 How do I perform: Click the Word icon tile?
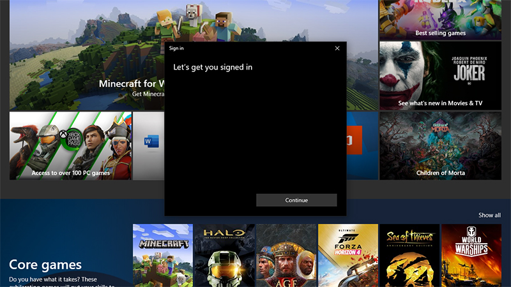pos(149,146)
